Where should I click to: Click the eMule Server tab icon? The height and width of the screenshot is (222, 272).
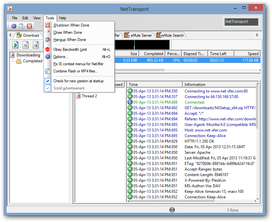point(127,35)
